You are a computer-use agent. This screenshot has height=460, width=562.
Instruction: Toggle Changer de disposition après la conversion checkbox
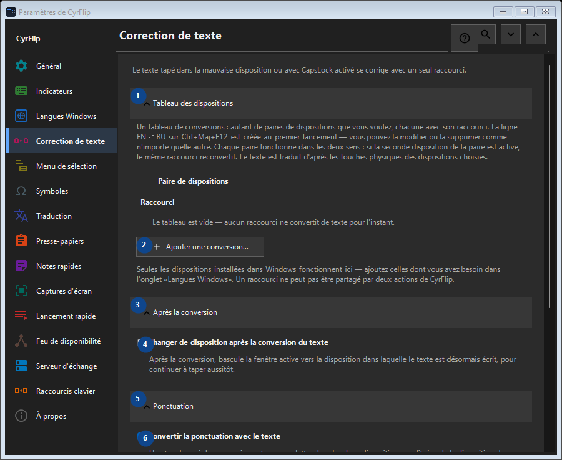142,342
